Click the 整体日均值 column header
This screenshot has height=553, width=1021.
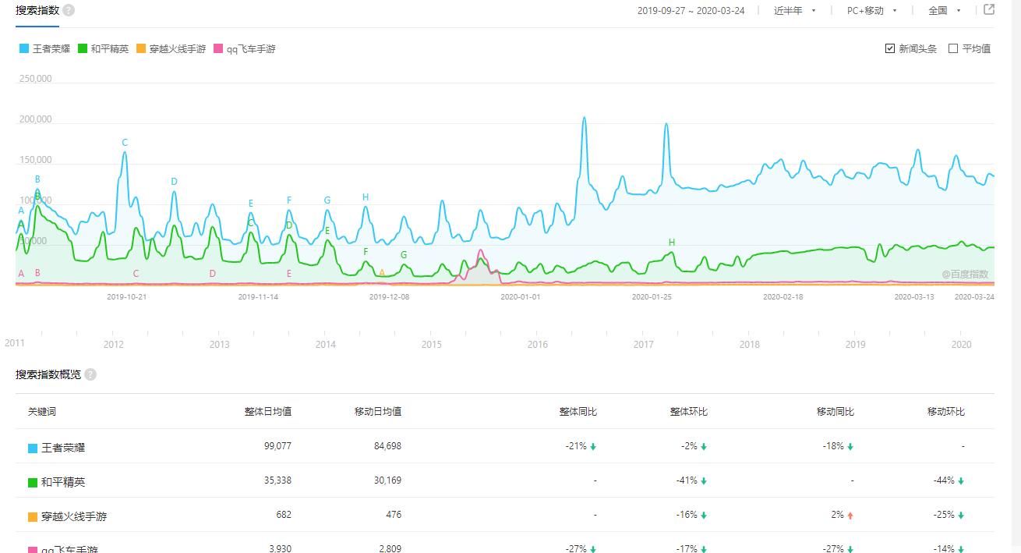267,411
